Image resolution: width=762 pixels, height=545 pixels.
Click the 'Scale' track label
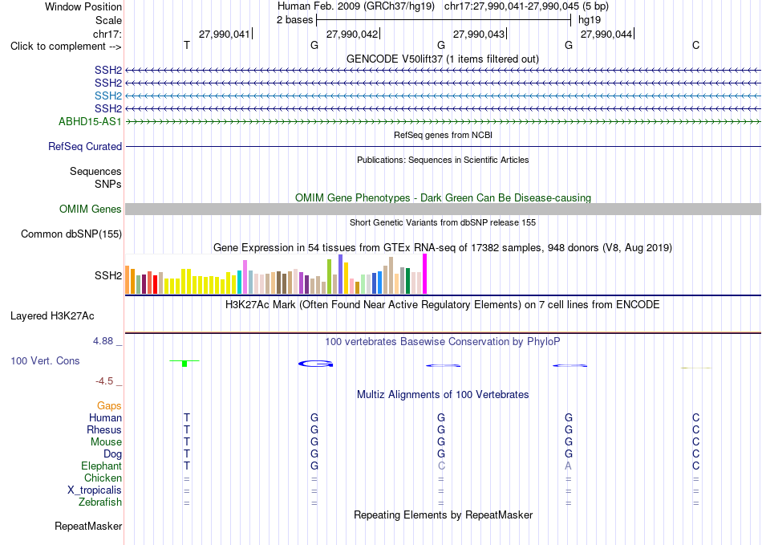point(108,20)
